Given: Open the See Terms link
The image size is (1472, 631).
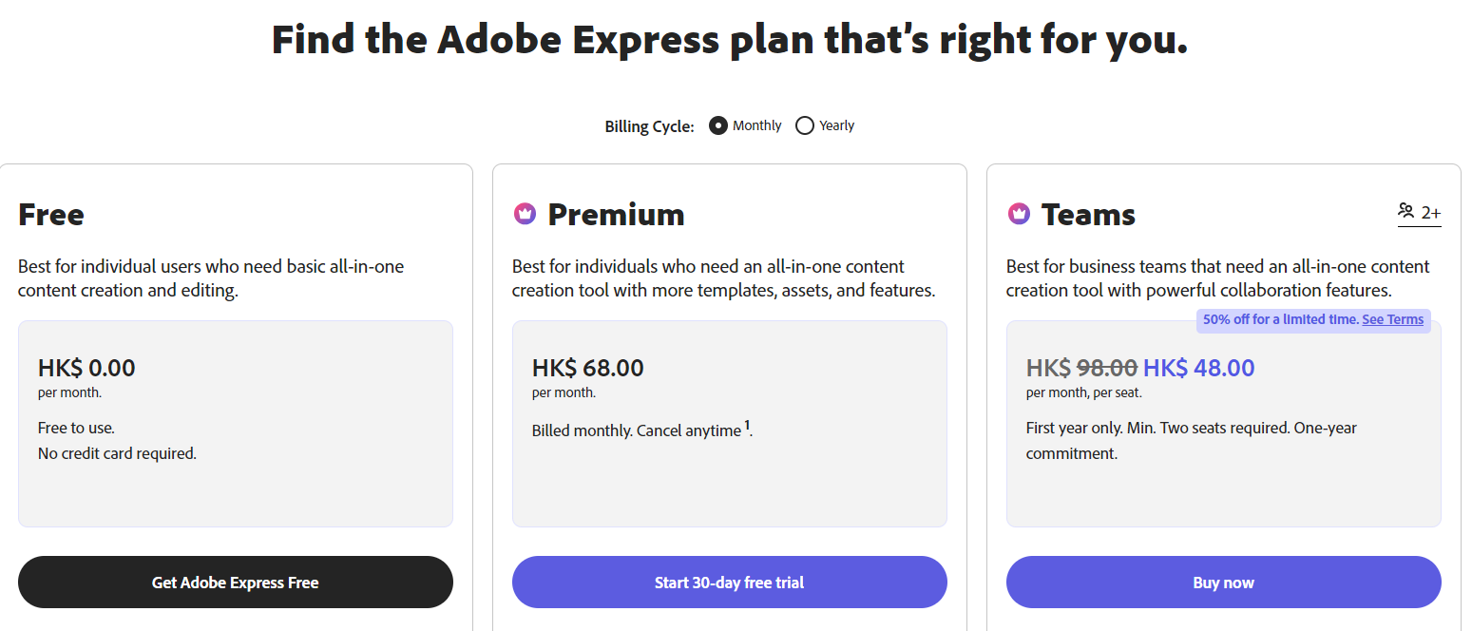Looking at the screenshot, I should point(1392,319).
